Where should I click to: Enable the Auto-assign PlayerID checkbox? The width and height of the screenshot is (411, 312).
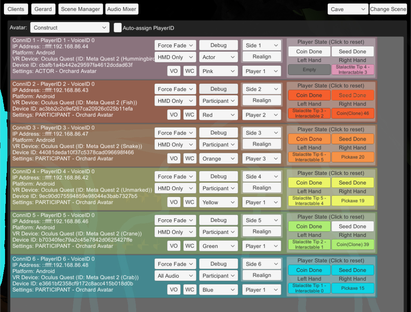[118, 28]
